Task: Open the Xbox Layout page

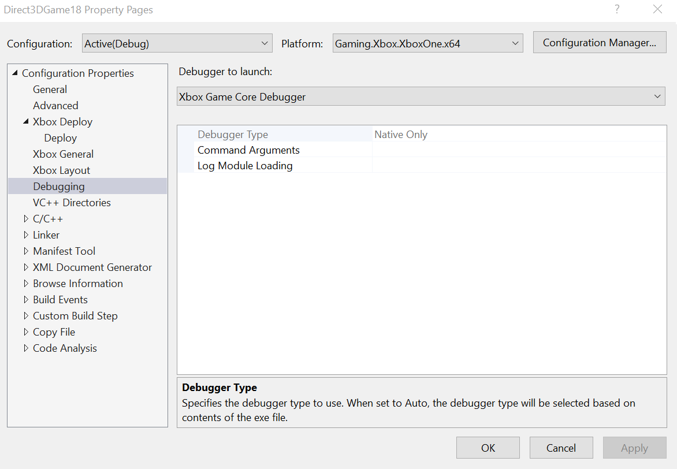Action: click(x=61, y=170)
